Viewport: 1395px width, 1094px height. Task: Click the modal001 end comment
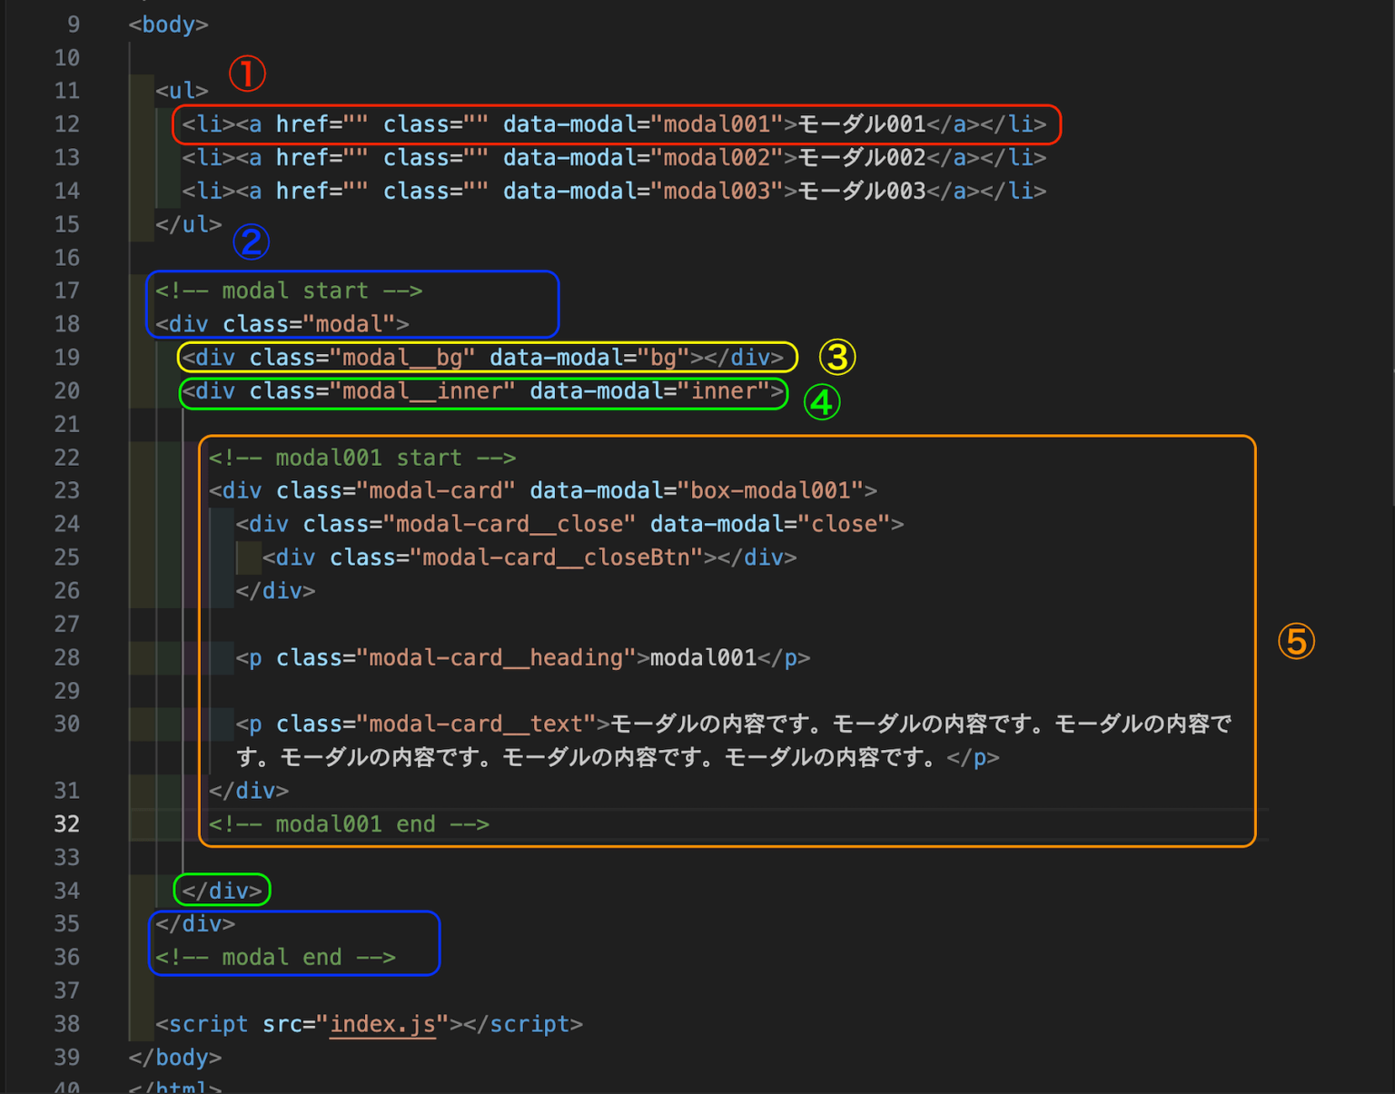348,823
